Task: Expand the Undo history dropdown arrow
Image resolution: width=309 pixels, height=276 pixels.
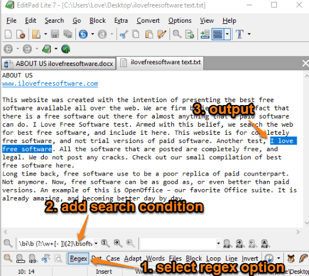Action: tap(92, 34)
